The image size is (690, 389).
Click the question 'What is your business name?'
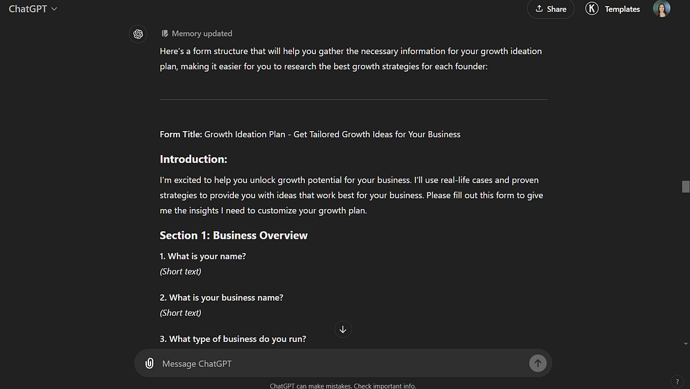[226, 297]
